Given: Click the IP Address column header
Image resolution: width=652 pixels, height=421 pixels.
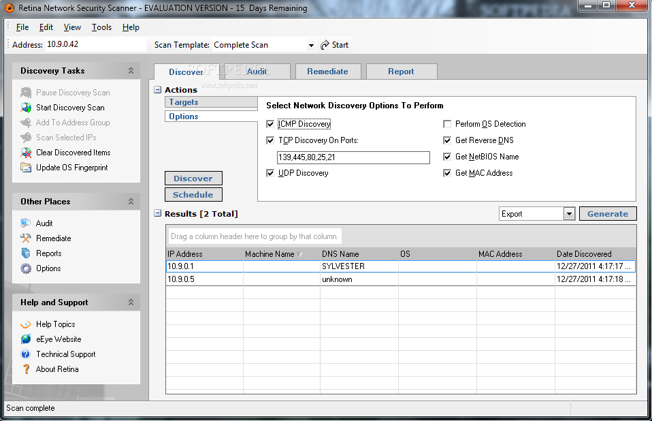Looking at the screenshot, I should 205,254.
